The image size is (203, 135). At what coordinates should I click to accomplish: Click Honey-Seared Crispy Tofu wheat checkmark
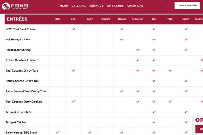[x=186, y=81]
